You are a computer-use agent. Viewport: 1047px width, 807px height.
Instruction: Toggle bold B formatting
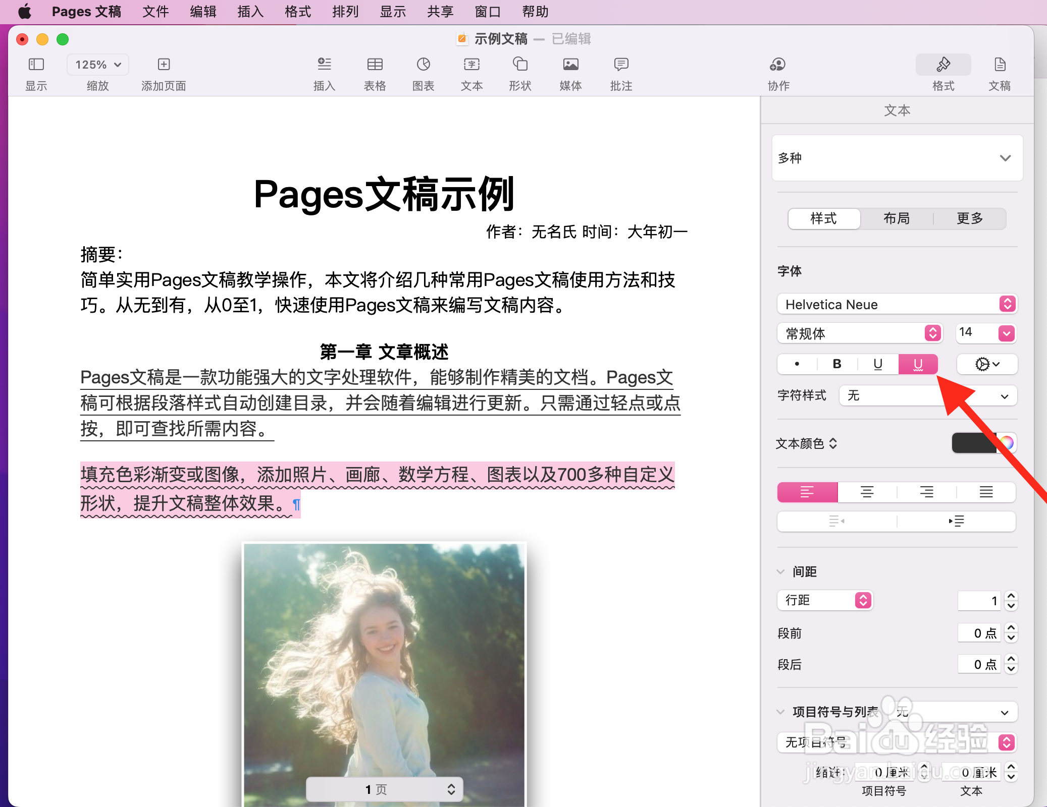coord(837,364)
